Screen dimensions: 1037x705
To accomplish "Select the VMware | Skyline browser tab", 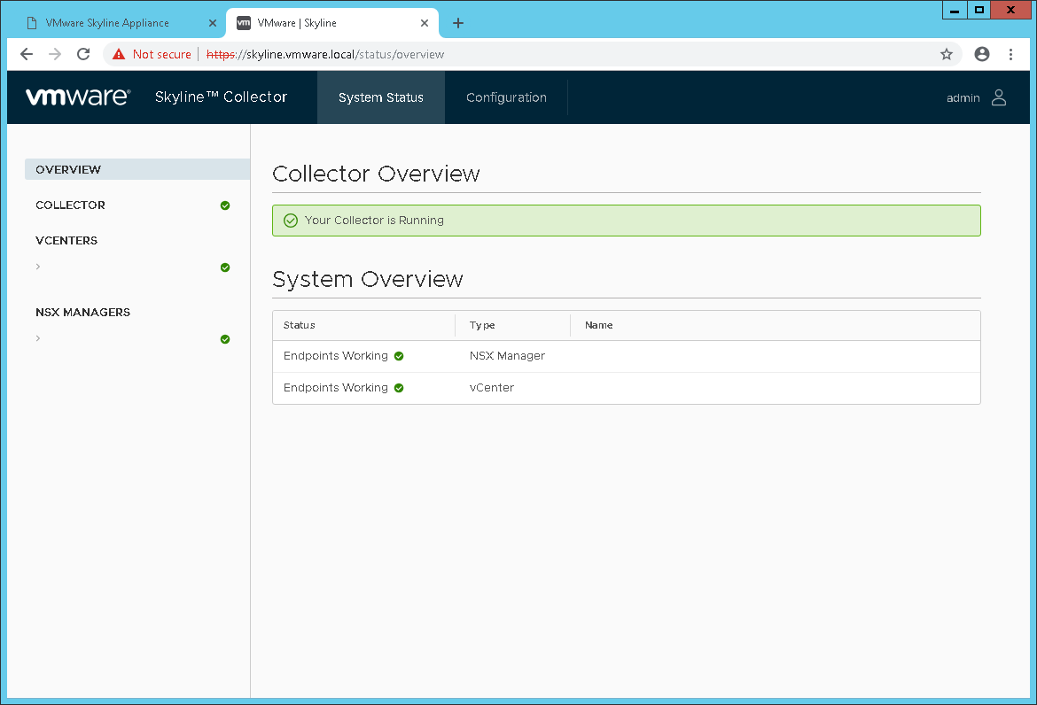I will pos(332,23).
